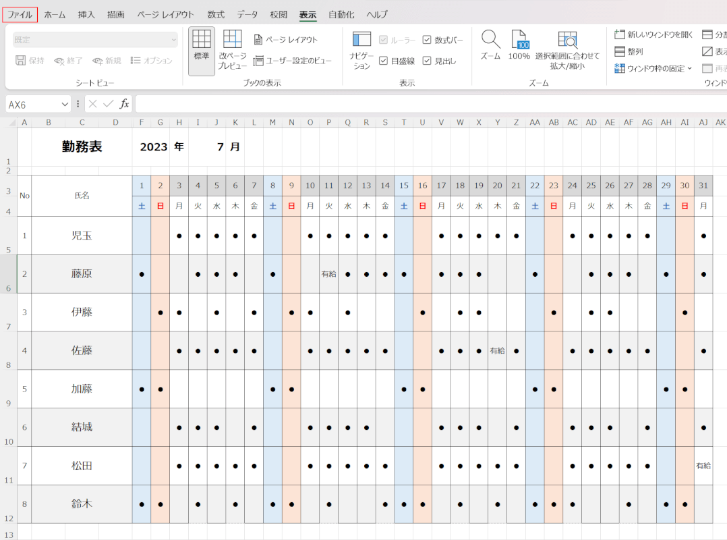727x540 pixels.
Task: Select the 標準 (Normal) view icon
Action: click(201, 45)
